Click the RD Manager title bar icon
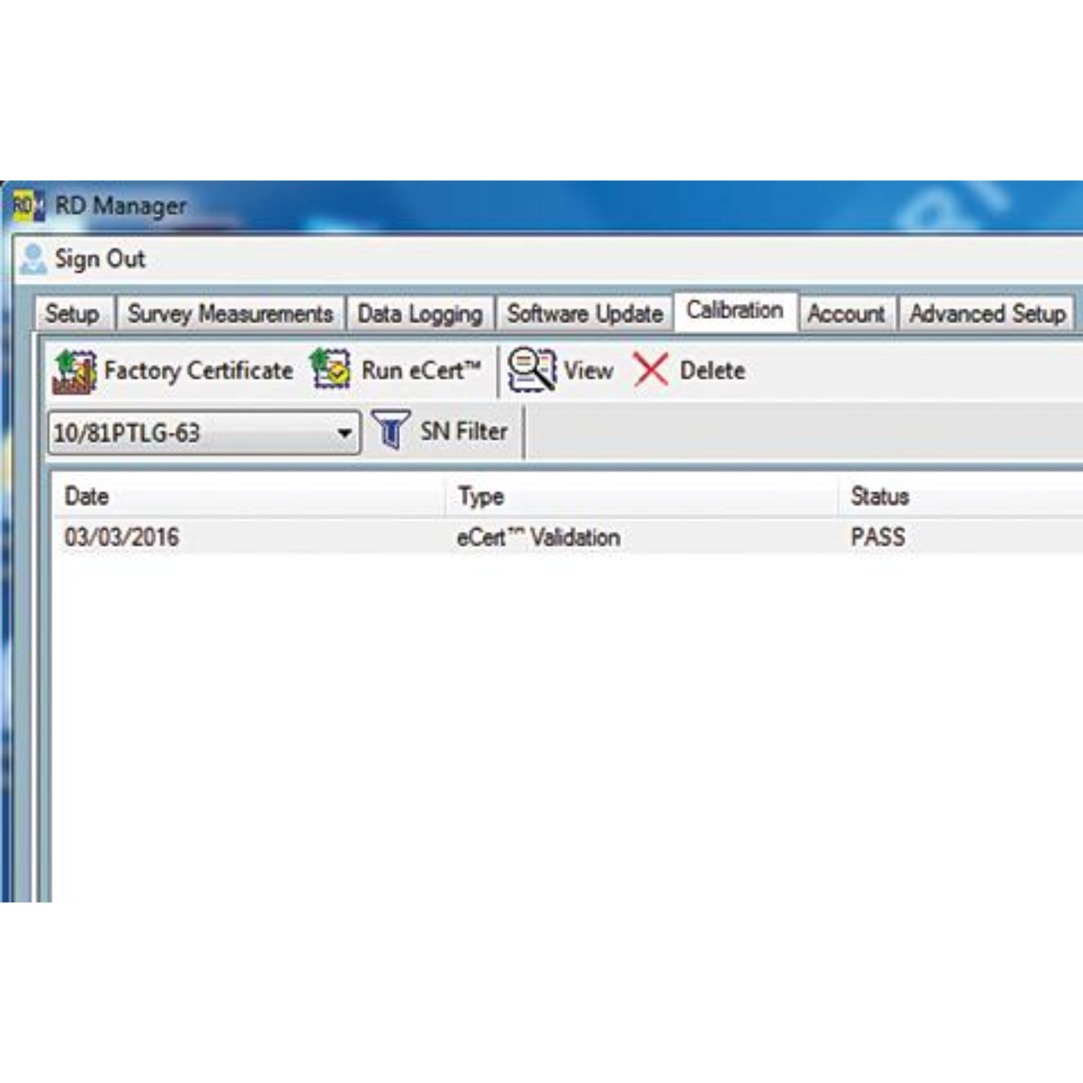 [x=28, y=205]
